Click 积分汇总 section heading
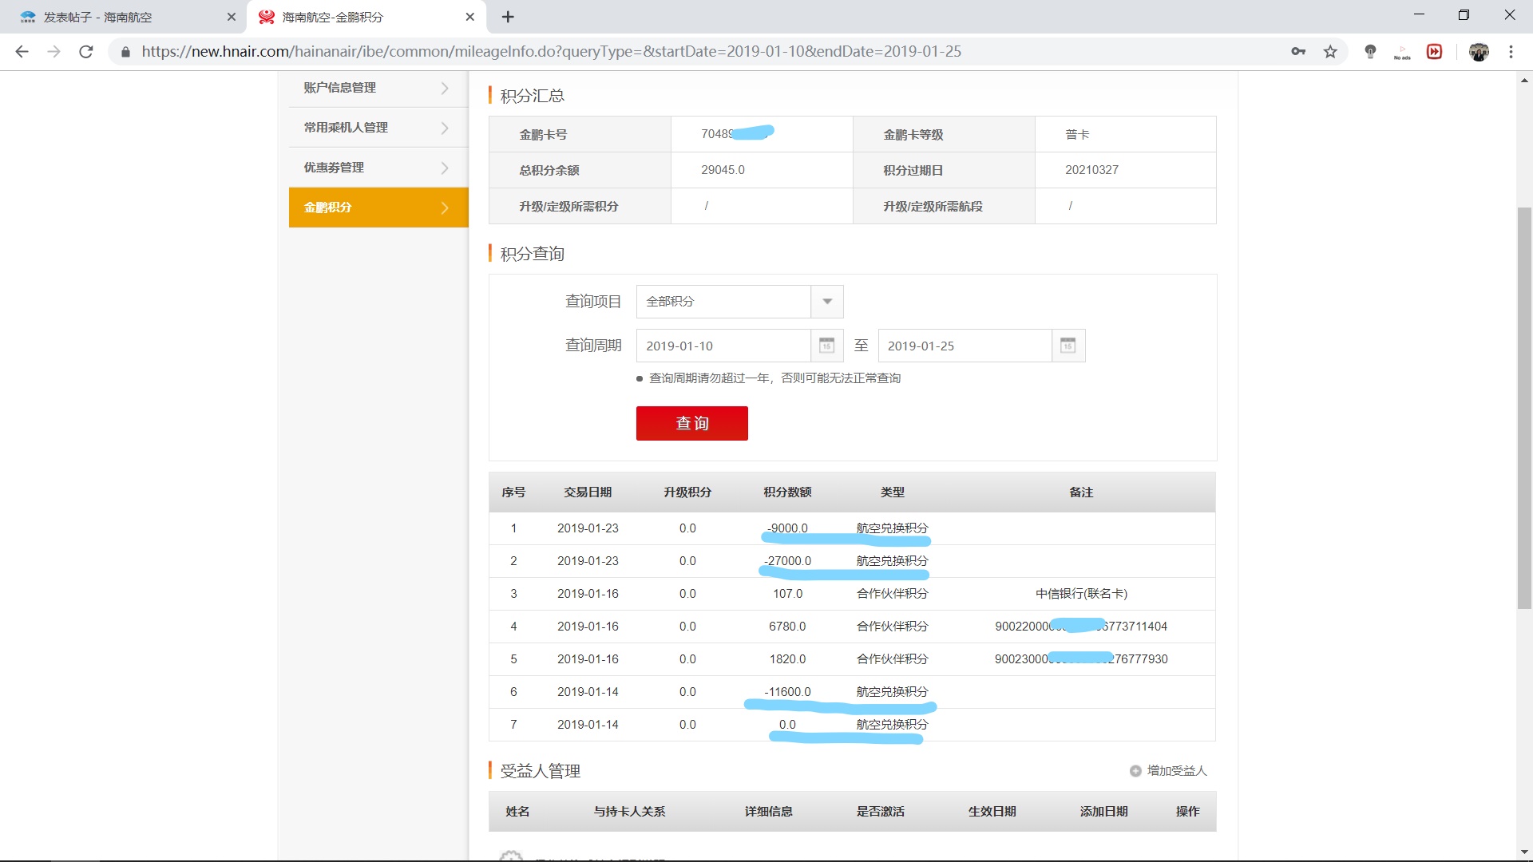This screenshot has height=862, width=1533. click(x=532, y=96)
